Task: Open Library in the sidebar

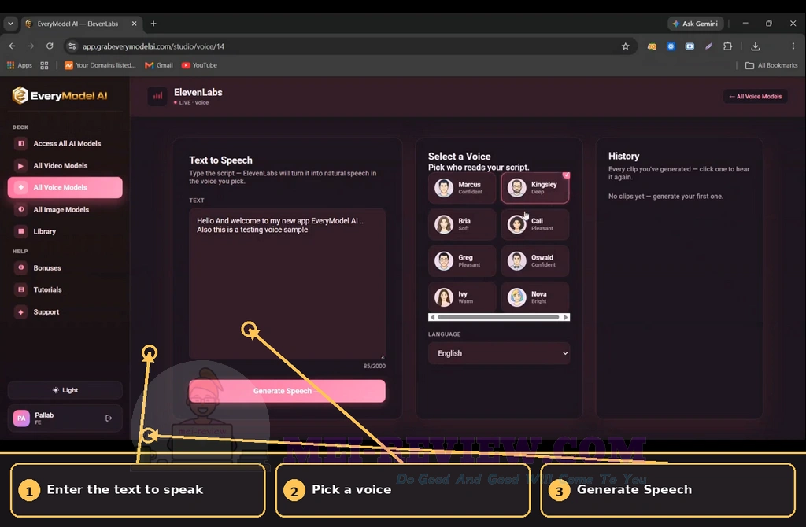Action: [x=65, y=231]
